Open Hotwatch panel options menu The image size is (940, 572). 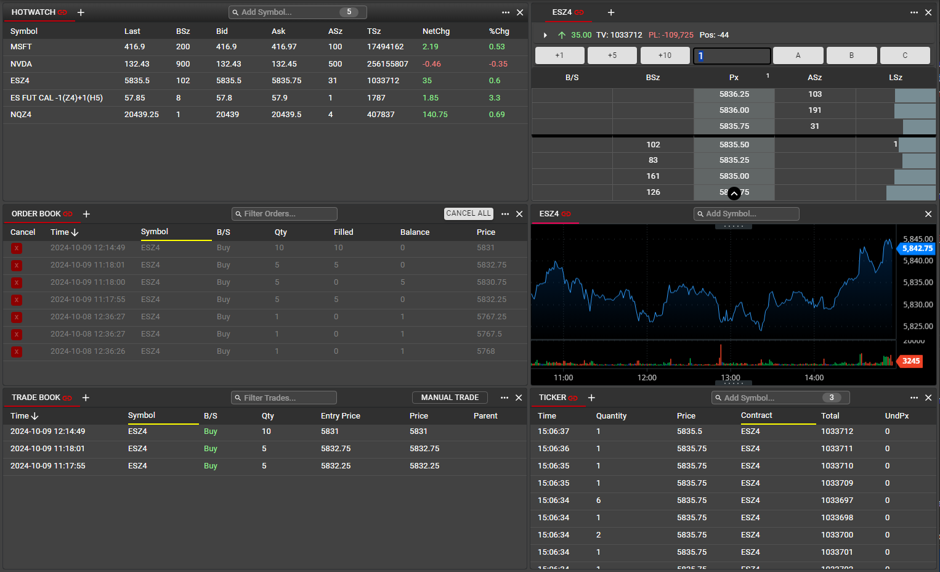coord(506,12)
